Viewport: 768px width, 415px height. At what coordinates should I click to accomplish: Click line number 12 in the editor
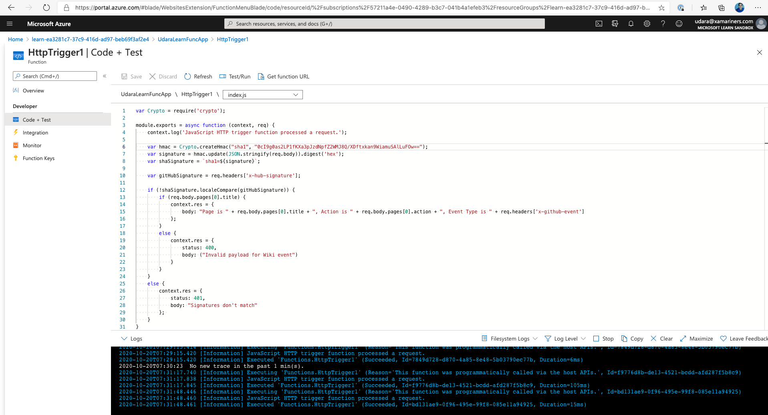pyautogui.click(x=123, y=190)
